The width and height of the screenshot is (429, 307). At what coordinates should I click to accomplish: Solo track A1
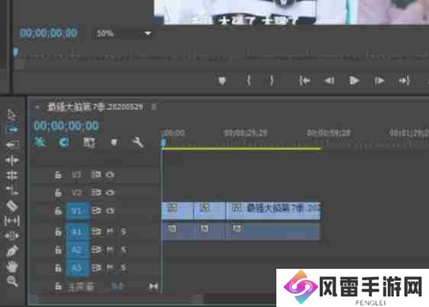(x=124, y=231)
